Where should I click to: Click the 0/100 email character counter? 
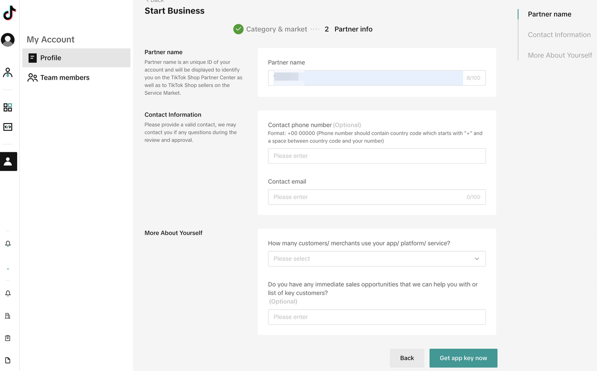[x=473, y=197]
